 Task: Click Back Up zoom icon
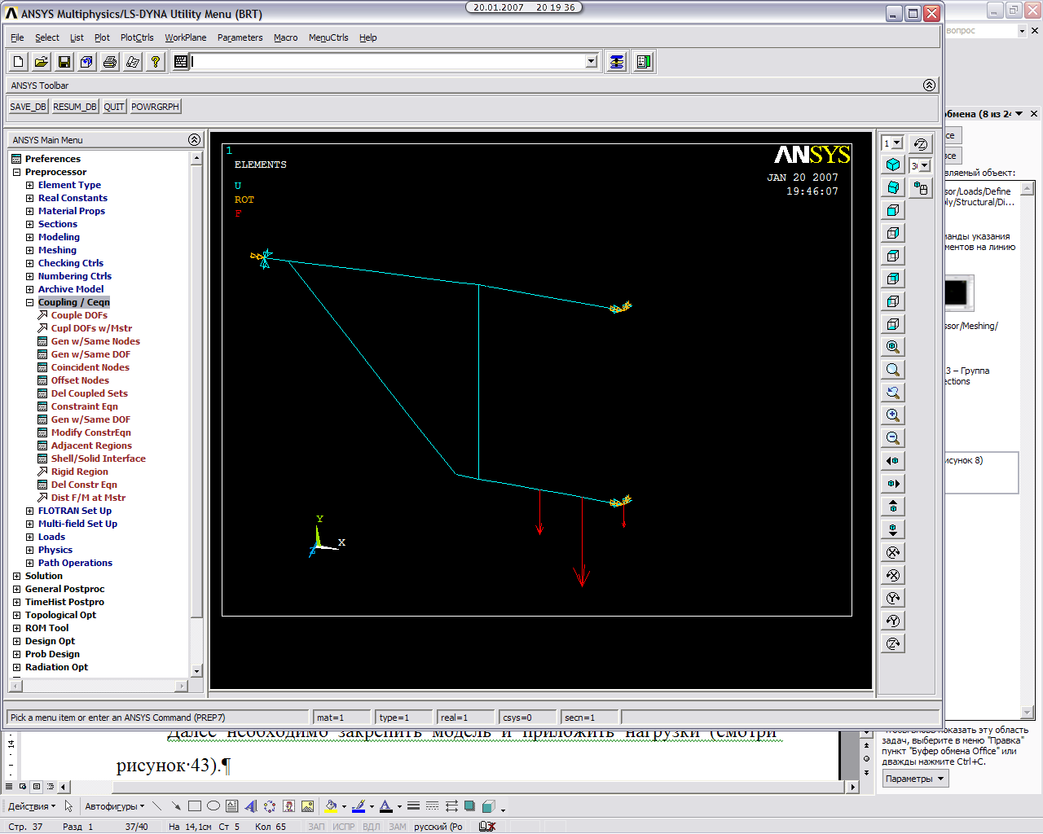[893, 393]
